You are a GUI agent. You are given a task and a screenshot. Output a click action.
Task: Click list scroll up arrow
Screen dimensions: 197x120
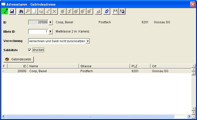coord(193,66)
